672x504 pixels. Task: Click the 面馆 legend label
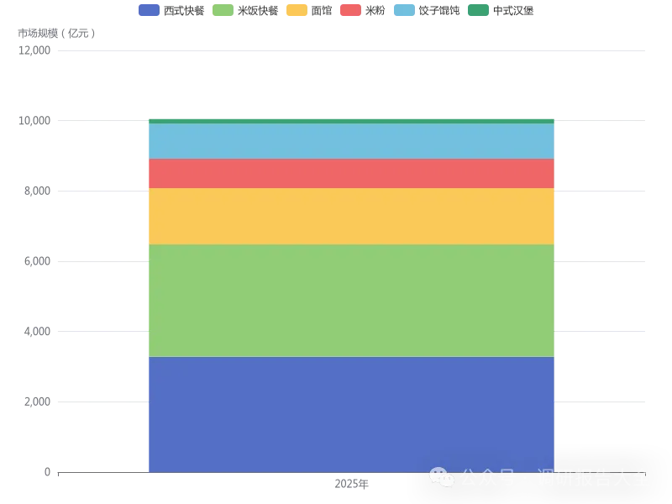[322, 11]
